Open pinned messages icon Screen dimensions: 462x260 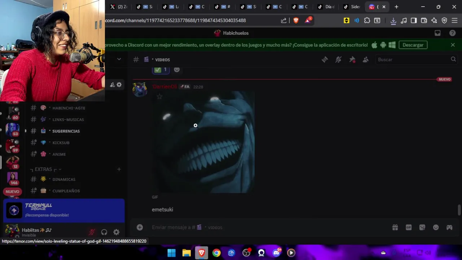[x=352, y=60]
